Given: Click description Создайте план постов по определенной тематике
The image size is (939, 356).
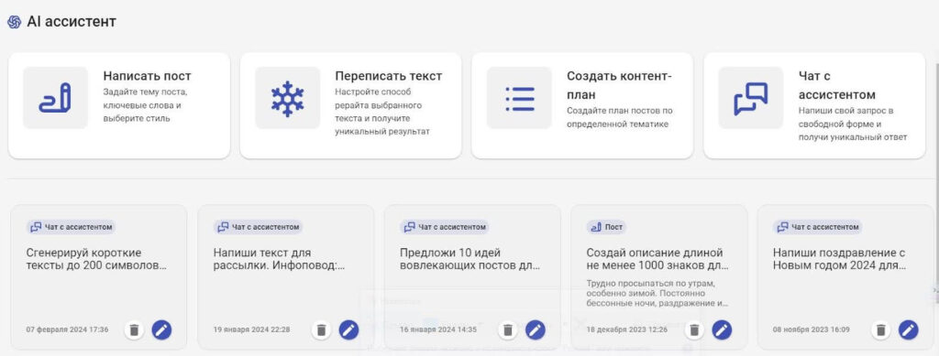Looking at the screenshot, I should point(620,118).
